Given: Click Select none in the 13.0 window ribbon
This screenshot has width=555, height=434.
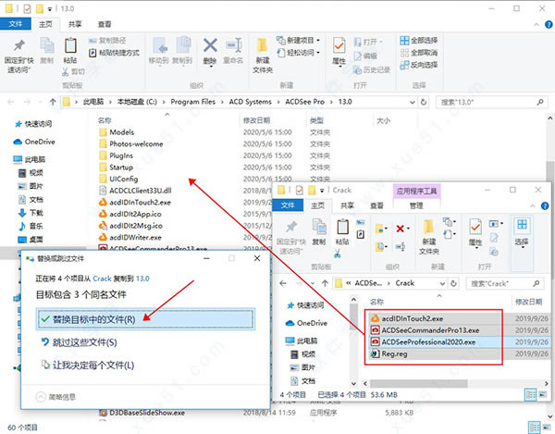Looking at the screenshot, I should 419,53.
